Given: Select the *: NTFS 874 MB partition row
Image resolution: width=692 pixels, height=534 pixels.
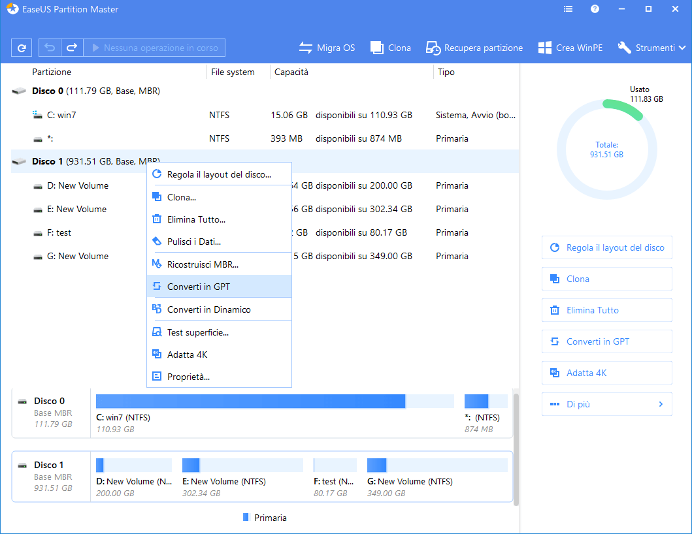Looking at the screenshot, I should pyautogui.click(x=265, y=138).
